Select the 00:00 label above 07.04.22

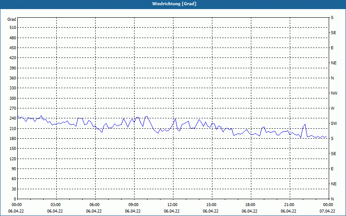[328, 205]
